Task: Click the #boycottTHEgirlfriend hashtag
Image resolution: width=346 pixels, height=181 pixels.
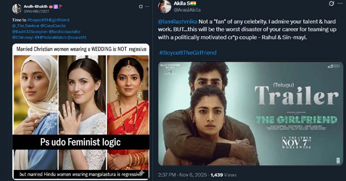Action: click(48, 20)
